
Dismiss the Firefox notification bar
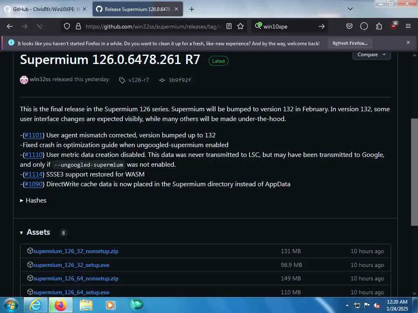(408, 42)
